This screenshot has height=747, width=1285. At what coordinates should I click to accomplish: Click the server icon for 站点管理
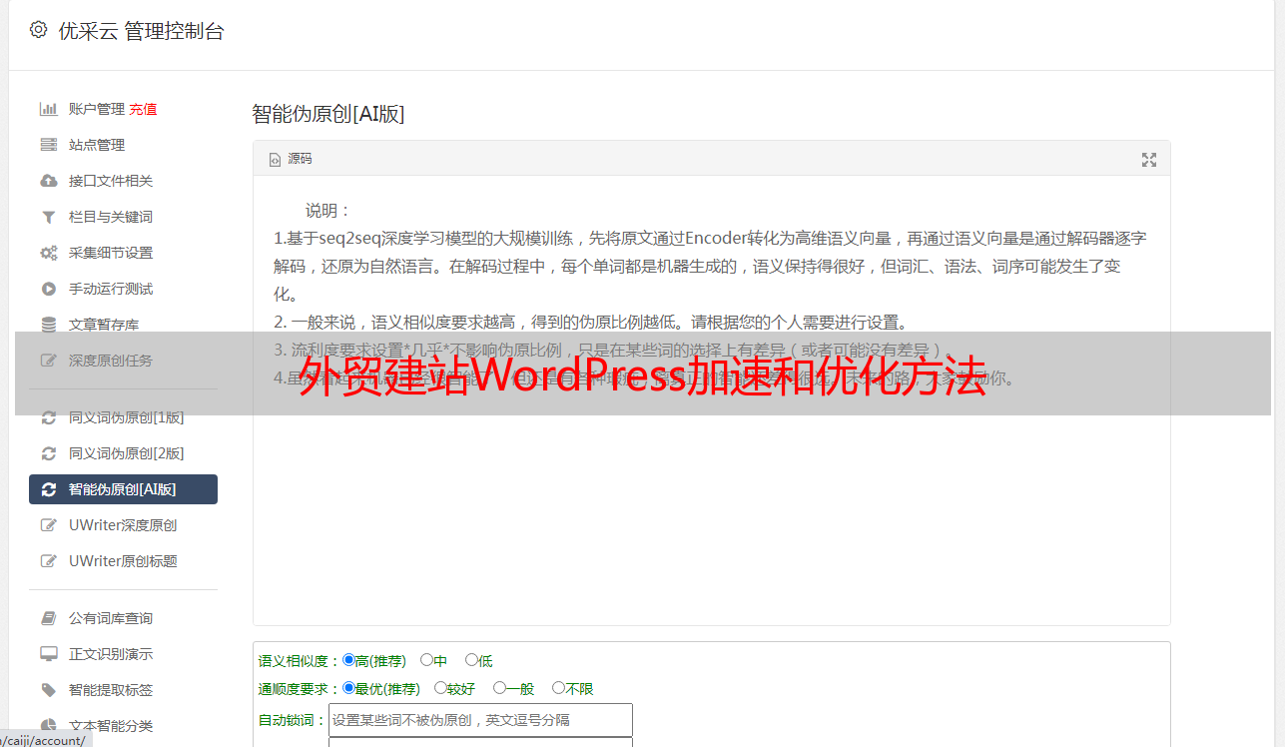(48, 145)
